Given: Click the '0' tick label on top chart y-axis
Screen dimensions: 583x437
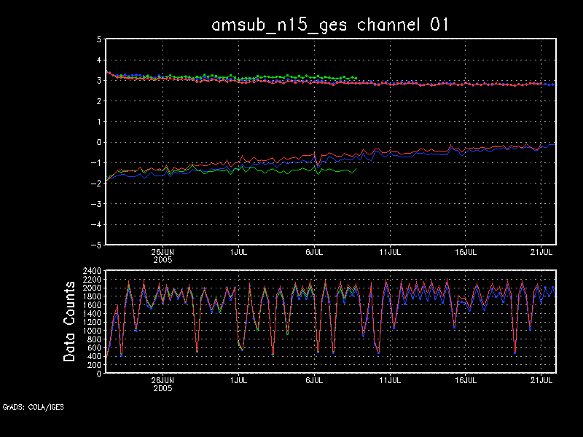Looking at the screenshot, I should click(x=98, y=143).
